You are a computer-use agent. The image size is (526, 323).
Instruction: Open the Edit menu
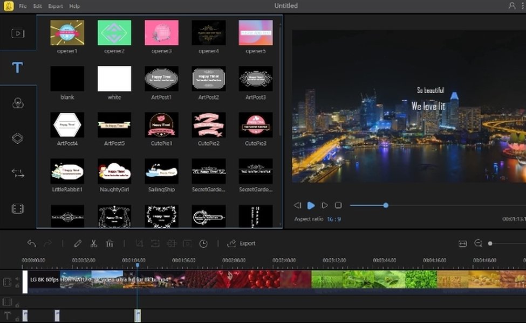pyautogui.click(x=38, y=6)
